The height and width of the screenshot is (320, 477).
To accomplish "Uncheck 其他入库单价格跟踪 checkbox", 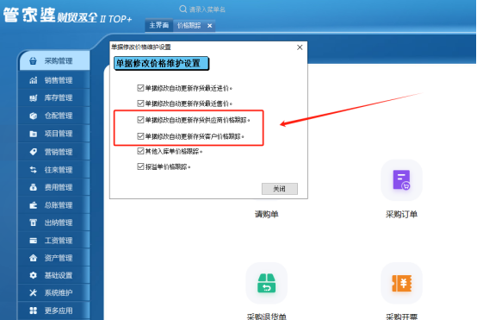I will [140, 151].
